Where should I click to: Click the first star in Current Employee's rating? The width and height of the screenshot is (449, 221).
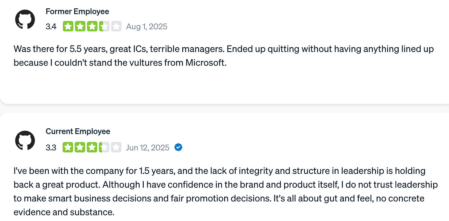(x=68, y=147)
